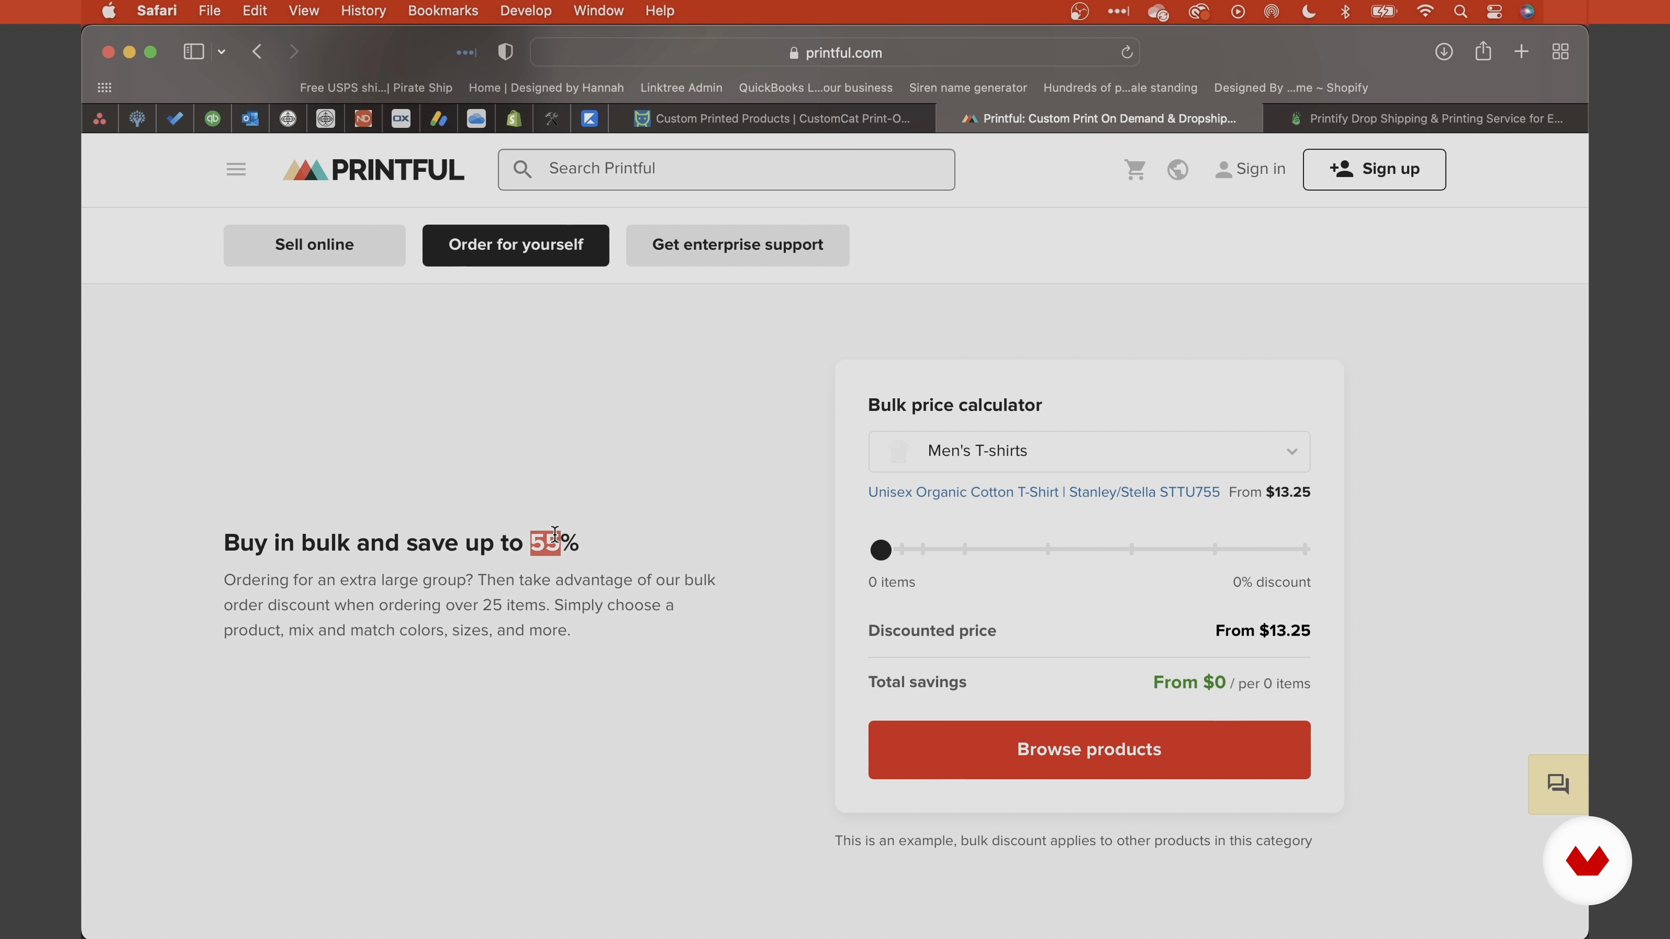Click the Sign up button
Viewport: 1670px width, 939px height.
coord(1374,170)
